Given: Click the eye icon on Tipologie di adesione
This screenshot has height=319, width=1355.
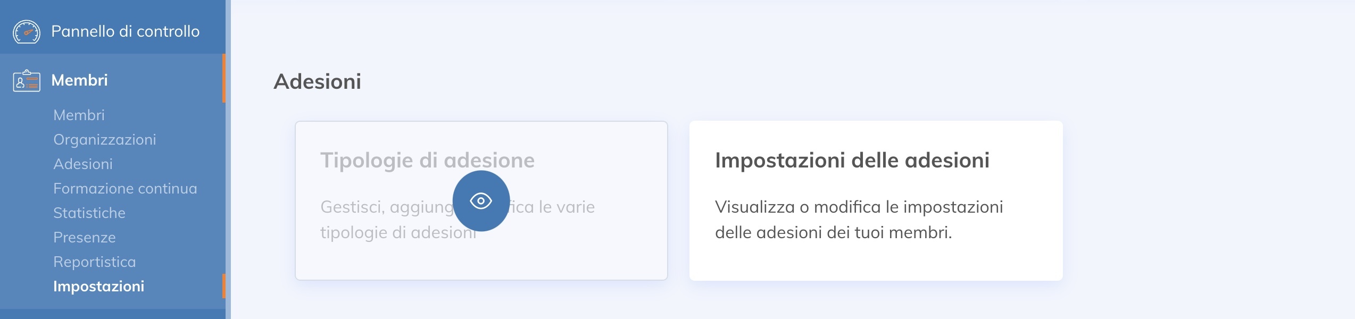Looking at the screenshot, I should click(481, 202).
